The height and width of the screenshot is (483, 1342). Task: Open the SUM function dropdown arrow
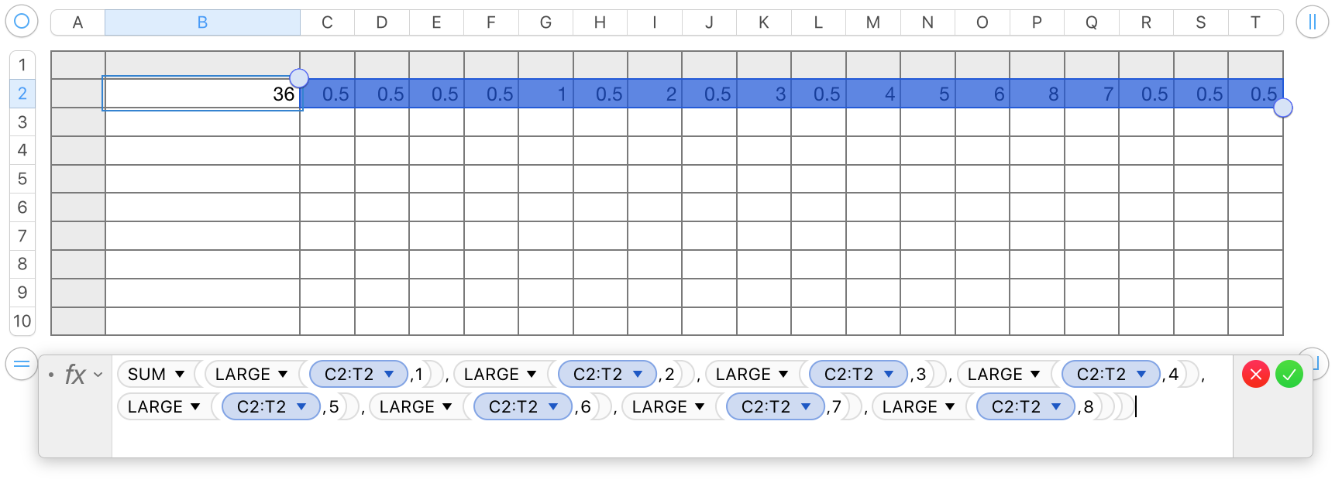click(180, 375)
